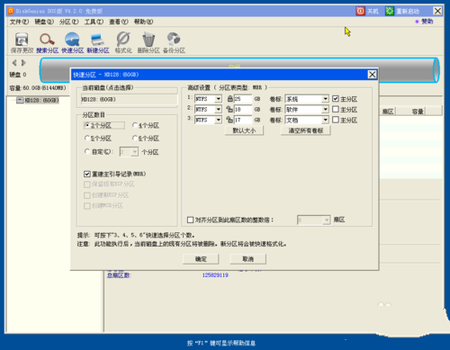Click the size field showing 18 GB
Image resolution: width=450 pixels, height=350 pixels.
[x=243, y=109]
